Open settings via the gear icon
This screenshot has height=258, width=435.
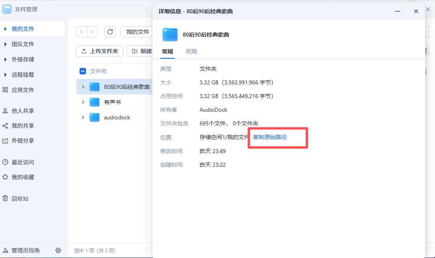(x=58, y=250)
